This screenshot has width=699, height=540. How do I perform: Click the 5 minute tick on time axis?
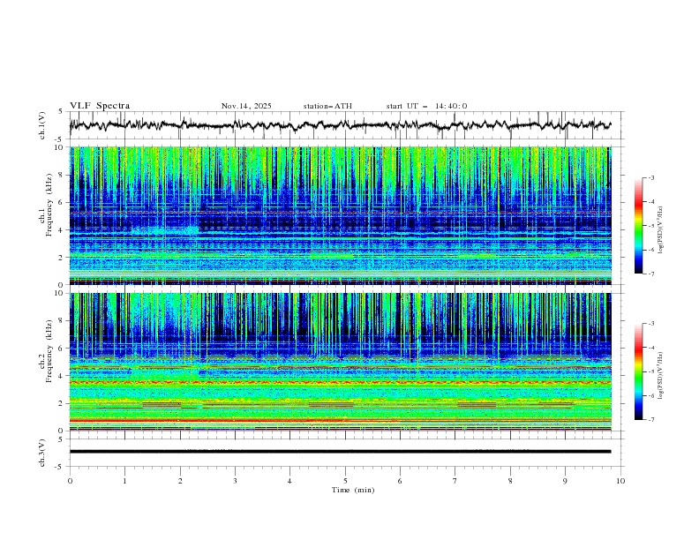click(345, 481)
